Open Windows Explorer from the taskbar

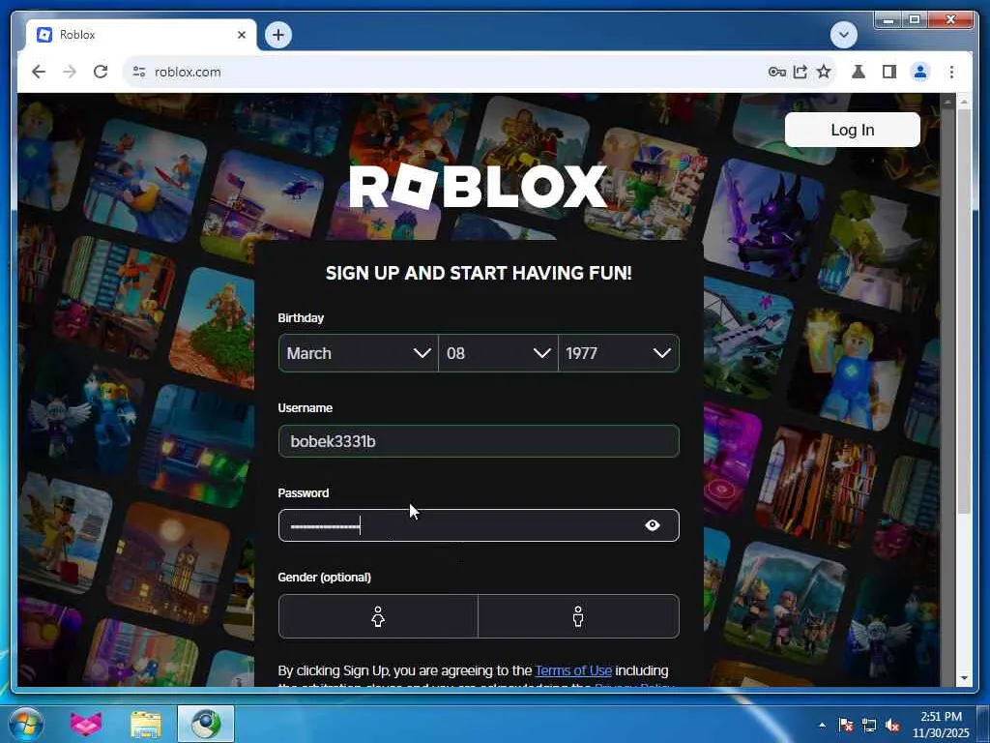(x=146, y=724)
